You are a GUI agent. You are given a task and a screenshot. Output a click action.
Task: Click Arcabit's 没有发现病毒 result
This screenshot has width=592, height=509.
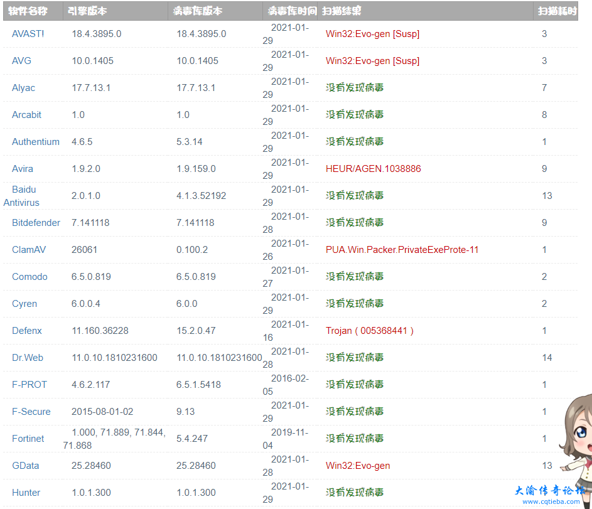tap(355, 115)
